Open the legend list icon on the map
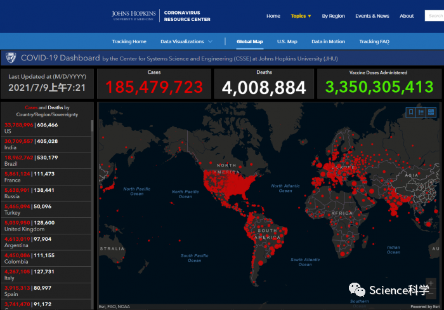444x310 pixels. [x=421, y=112]
